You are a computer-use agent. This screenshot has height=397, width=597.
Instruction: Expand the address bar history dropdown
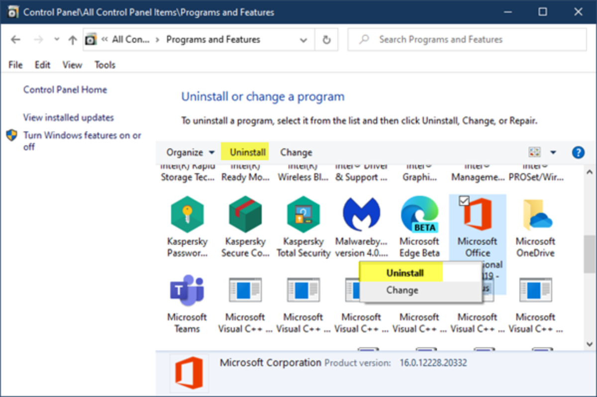[303, 40]
